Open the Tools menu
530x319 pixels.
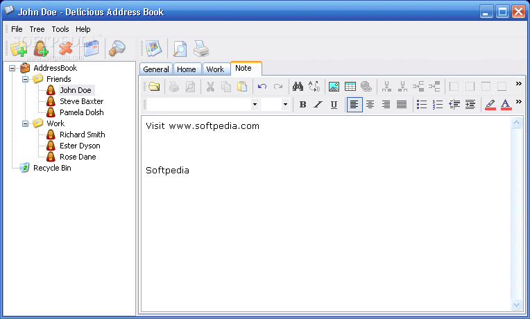[60, 29]
